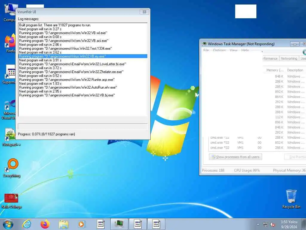Sort by the Description column header
This screenshot has width=306, height=230.
click(x=295, y=70)
